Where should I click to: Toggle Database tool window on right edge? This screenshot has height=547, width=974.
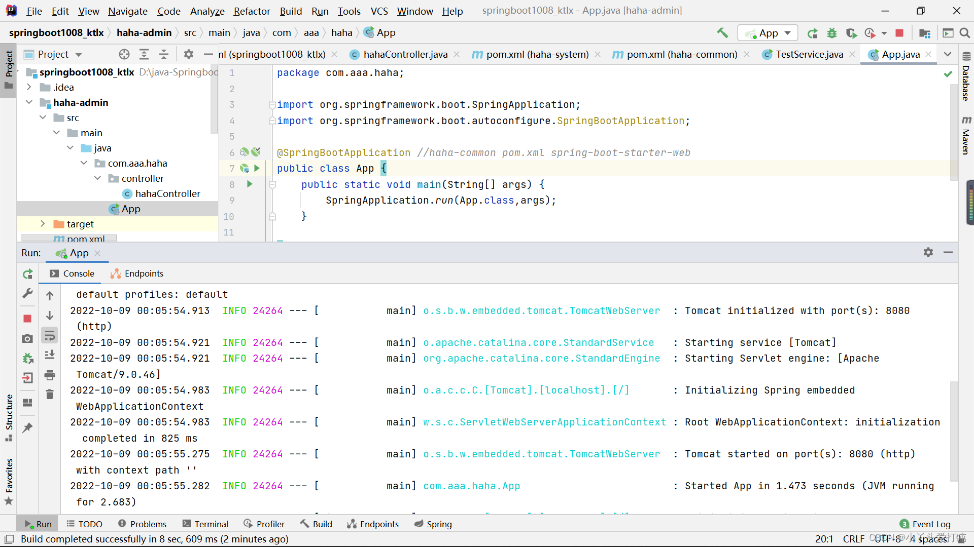966,77
